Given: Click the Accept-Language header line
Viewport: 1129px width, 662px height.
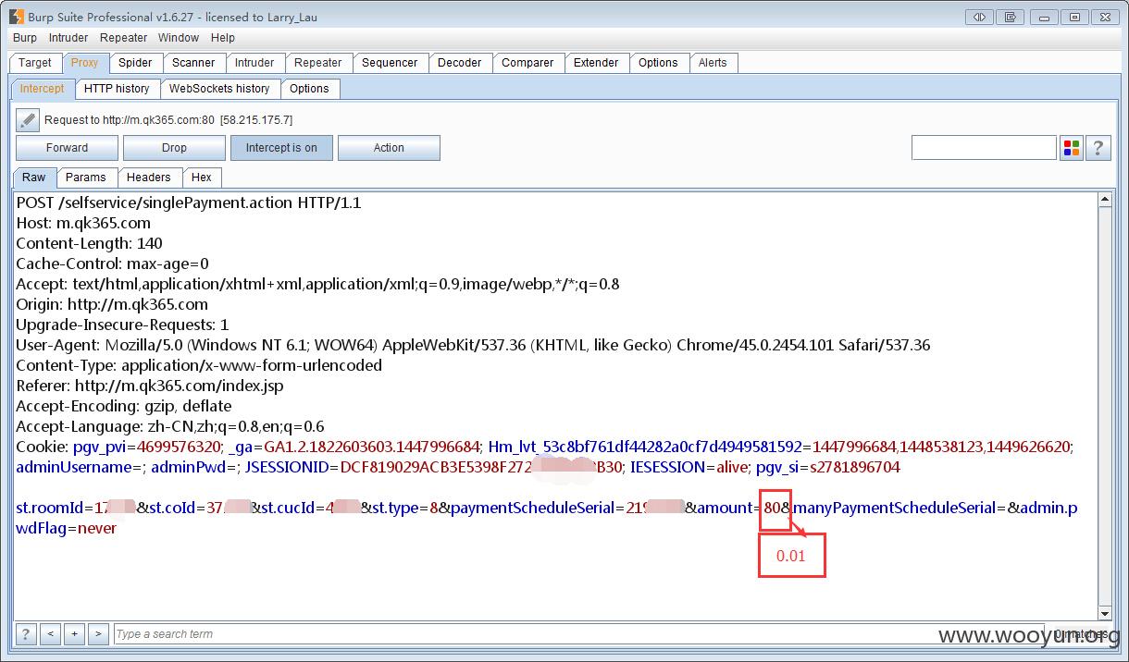Looking at the screenshot, I should tap(170, 426).
